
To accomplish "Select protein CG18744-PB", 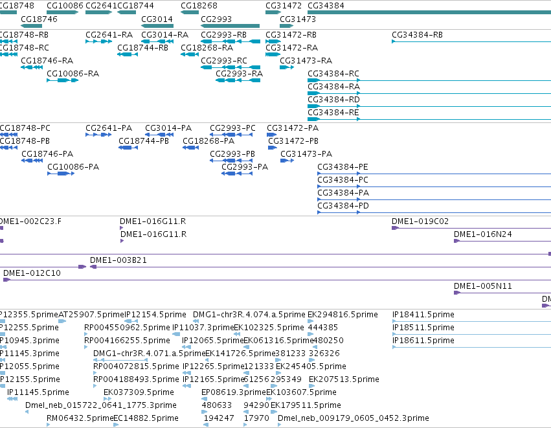I will pos(143,141).
